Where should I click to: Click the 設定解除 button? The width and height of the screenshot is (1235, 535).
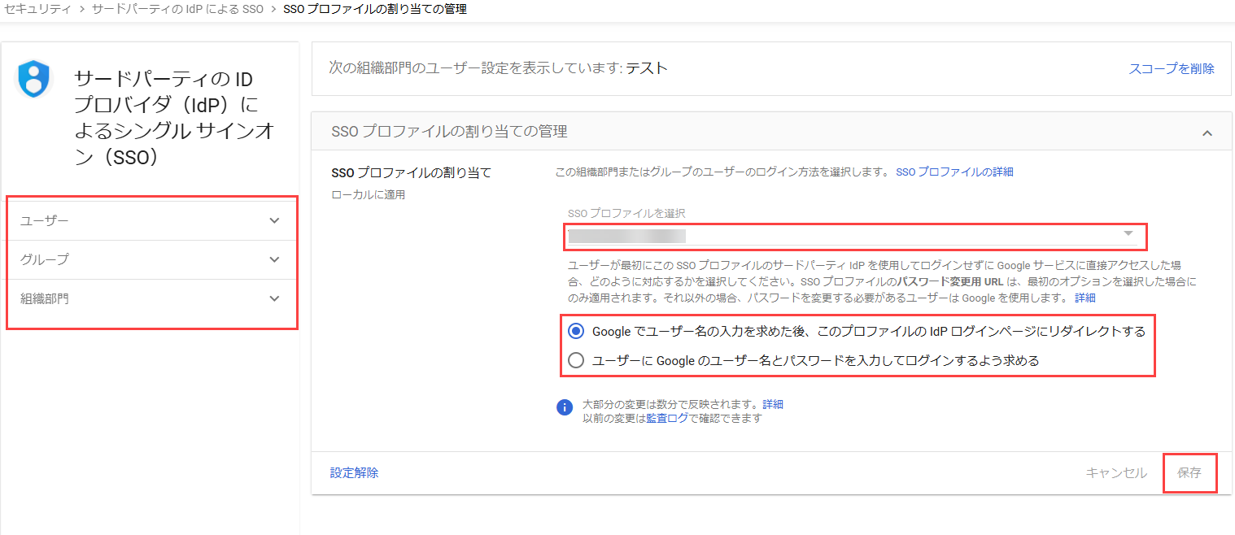pos(354,472)
